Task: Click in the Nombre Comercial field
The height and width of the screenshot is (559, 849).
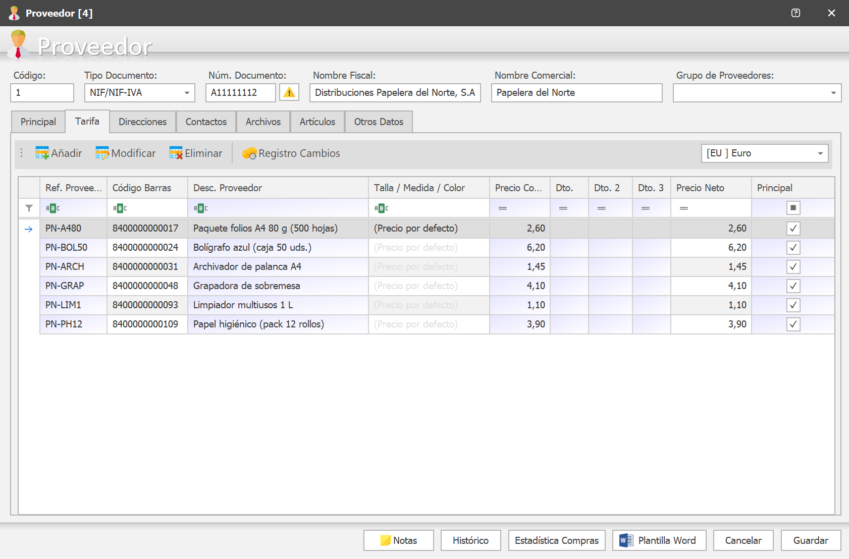Action: (576, 93)
